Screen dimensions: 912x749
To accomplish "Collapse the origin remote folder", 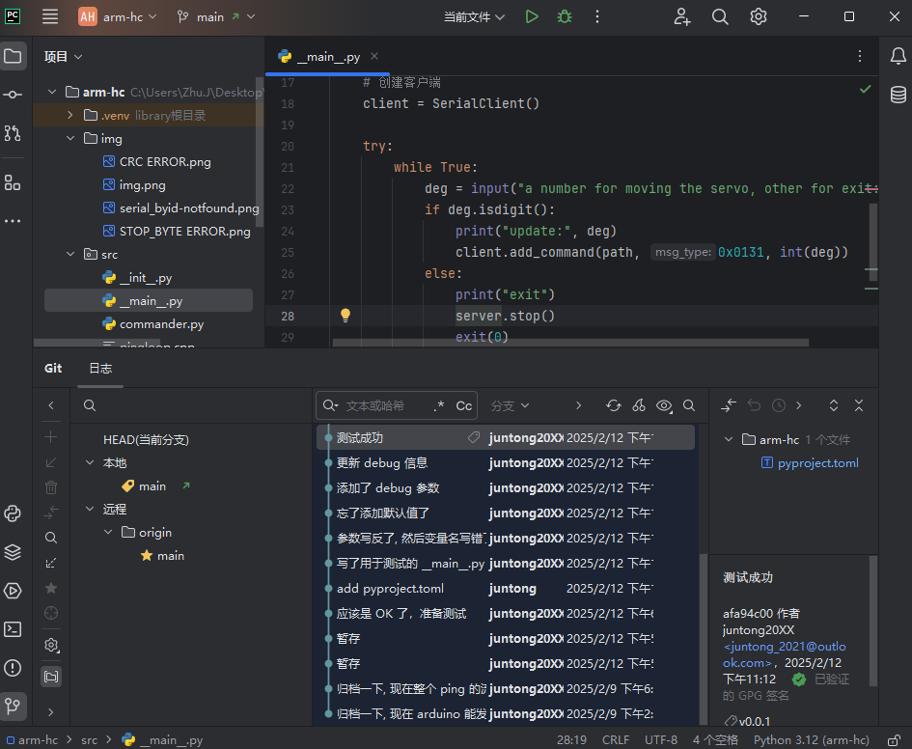I will point(108,532).
